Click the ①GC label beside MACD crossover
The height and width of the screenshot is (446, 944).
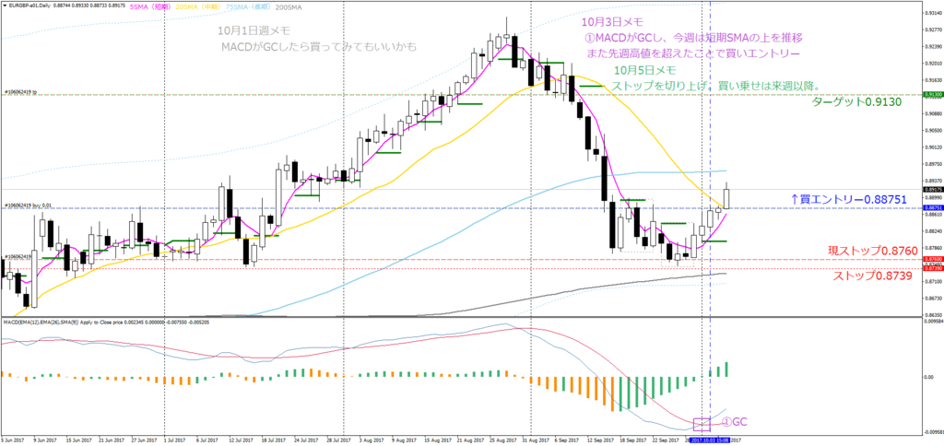(734, 421)
